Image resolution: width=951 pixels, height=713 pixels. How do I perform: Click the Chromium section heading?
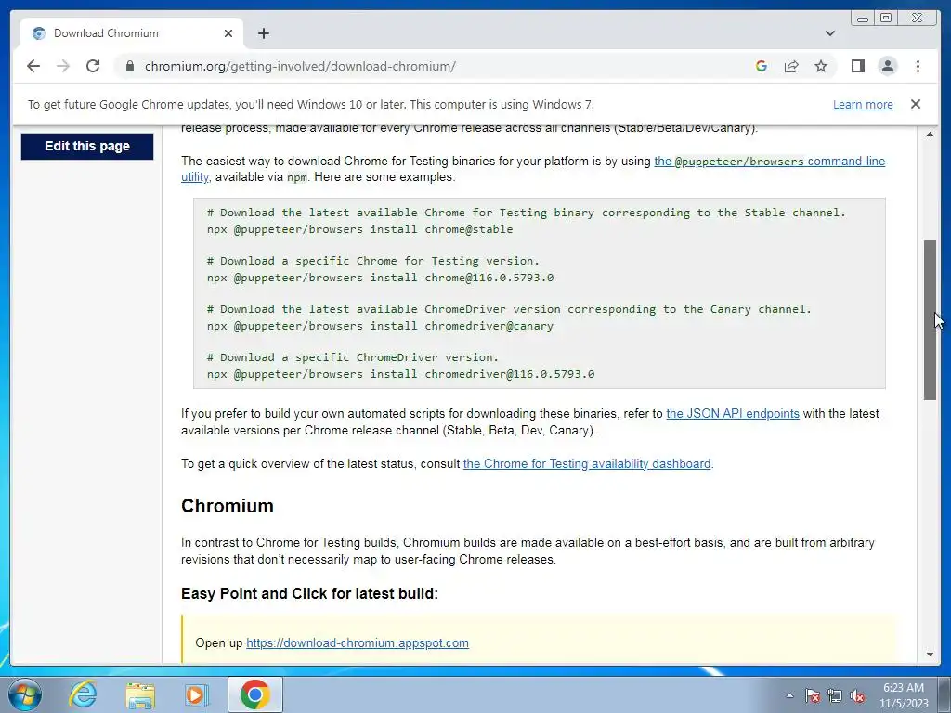pyautogui.click(x=228, y=506)
